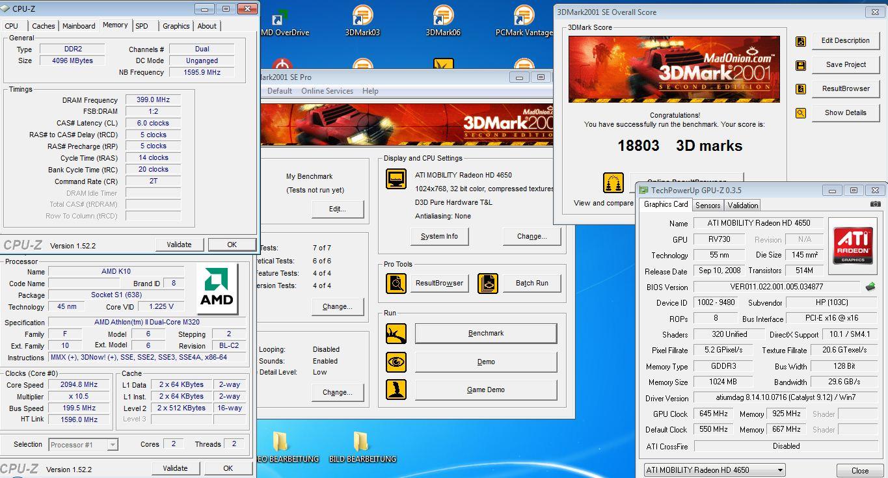
Task: Click the BIOS save chip icon in GPU-Z
Action: [x=870, y=287]
